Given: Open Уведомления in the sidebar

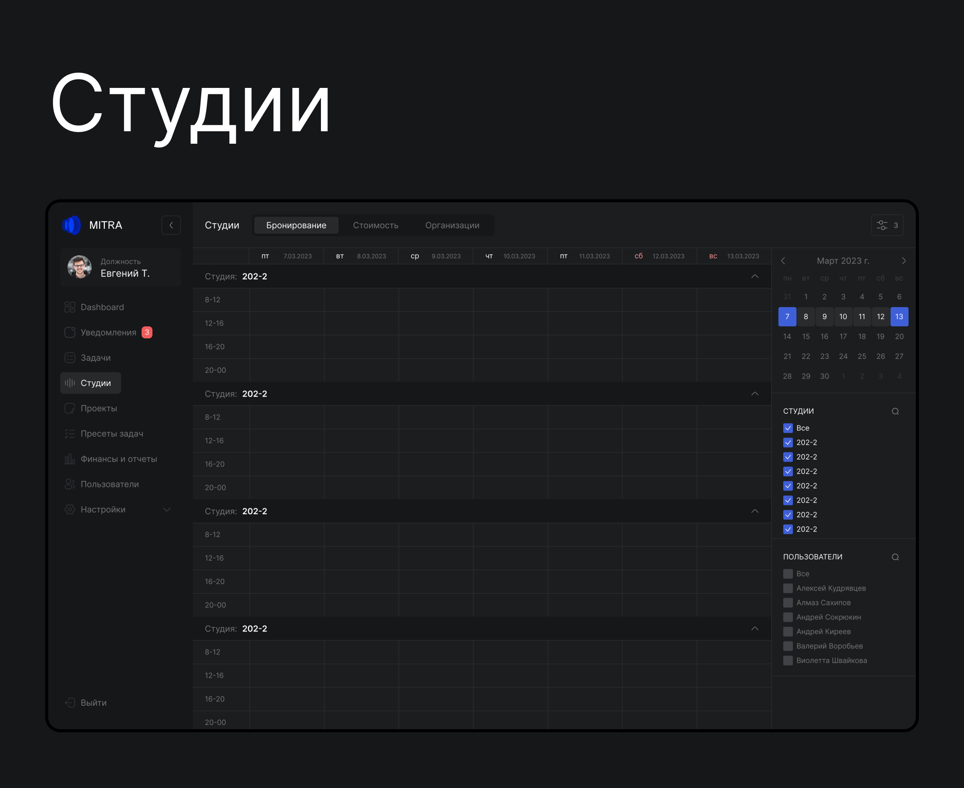Looking at the screenshot, I should 108,333.
